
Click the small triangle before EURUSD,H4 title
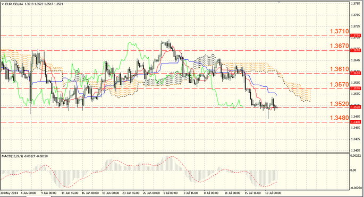(3, 4)
